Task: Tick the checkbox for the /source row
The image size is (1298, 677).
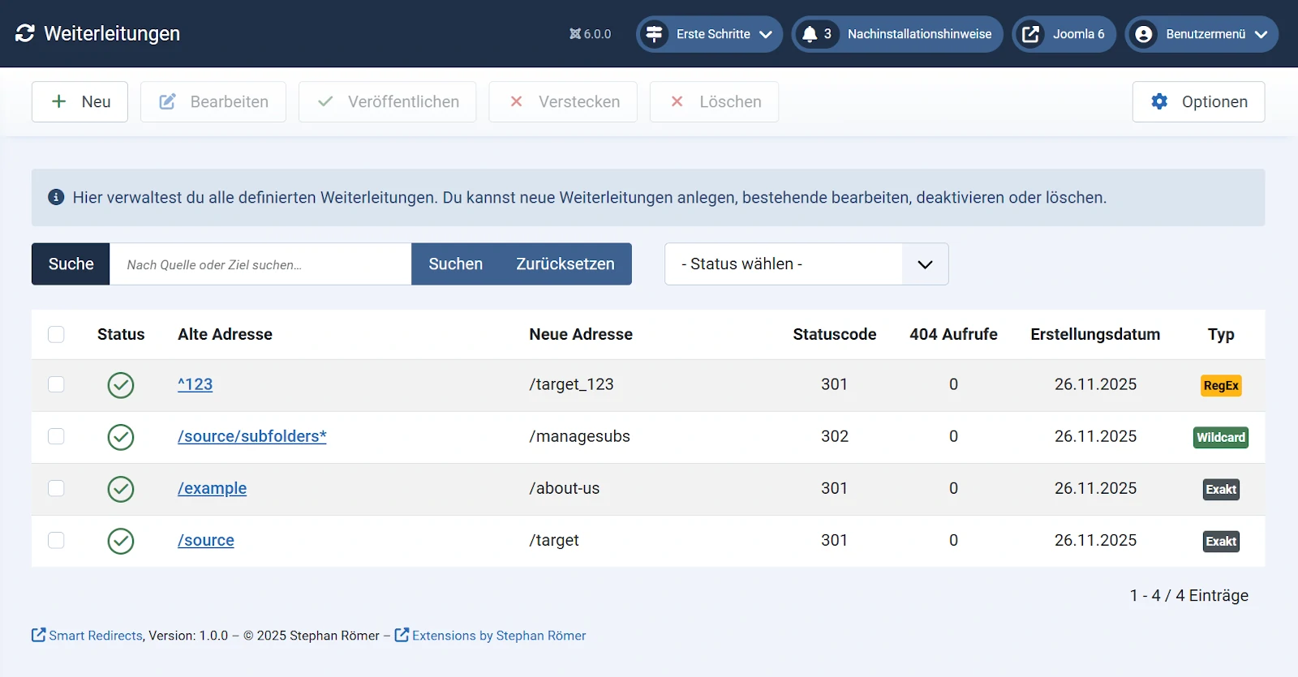Action: click(x=56, y=540)
